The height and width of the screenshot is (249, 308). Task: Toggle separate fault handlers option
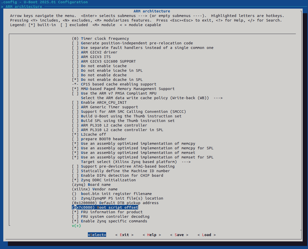[143, 48]
